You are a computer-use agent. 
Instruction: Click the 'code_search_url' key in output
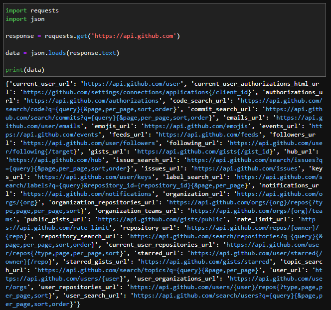coord(199,101)
